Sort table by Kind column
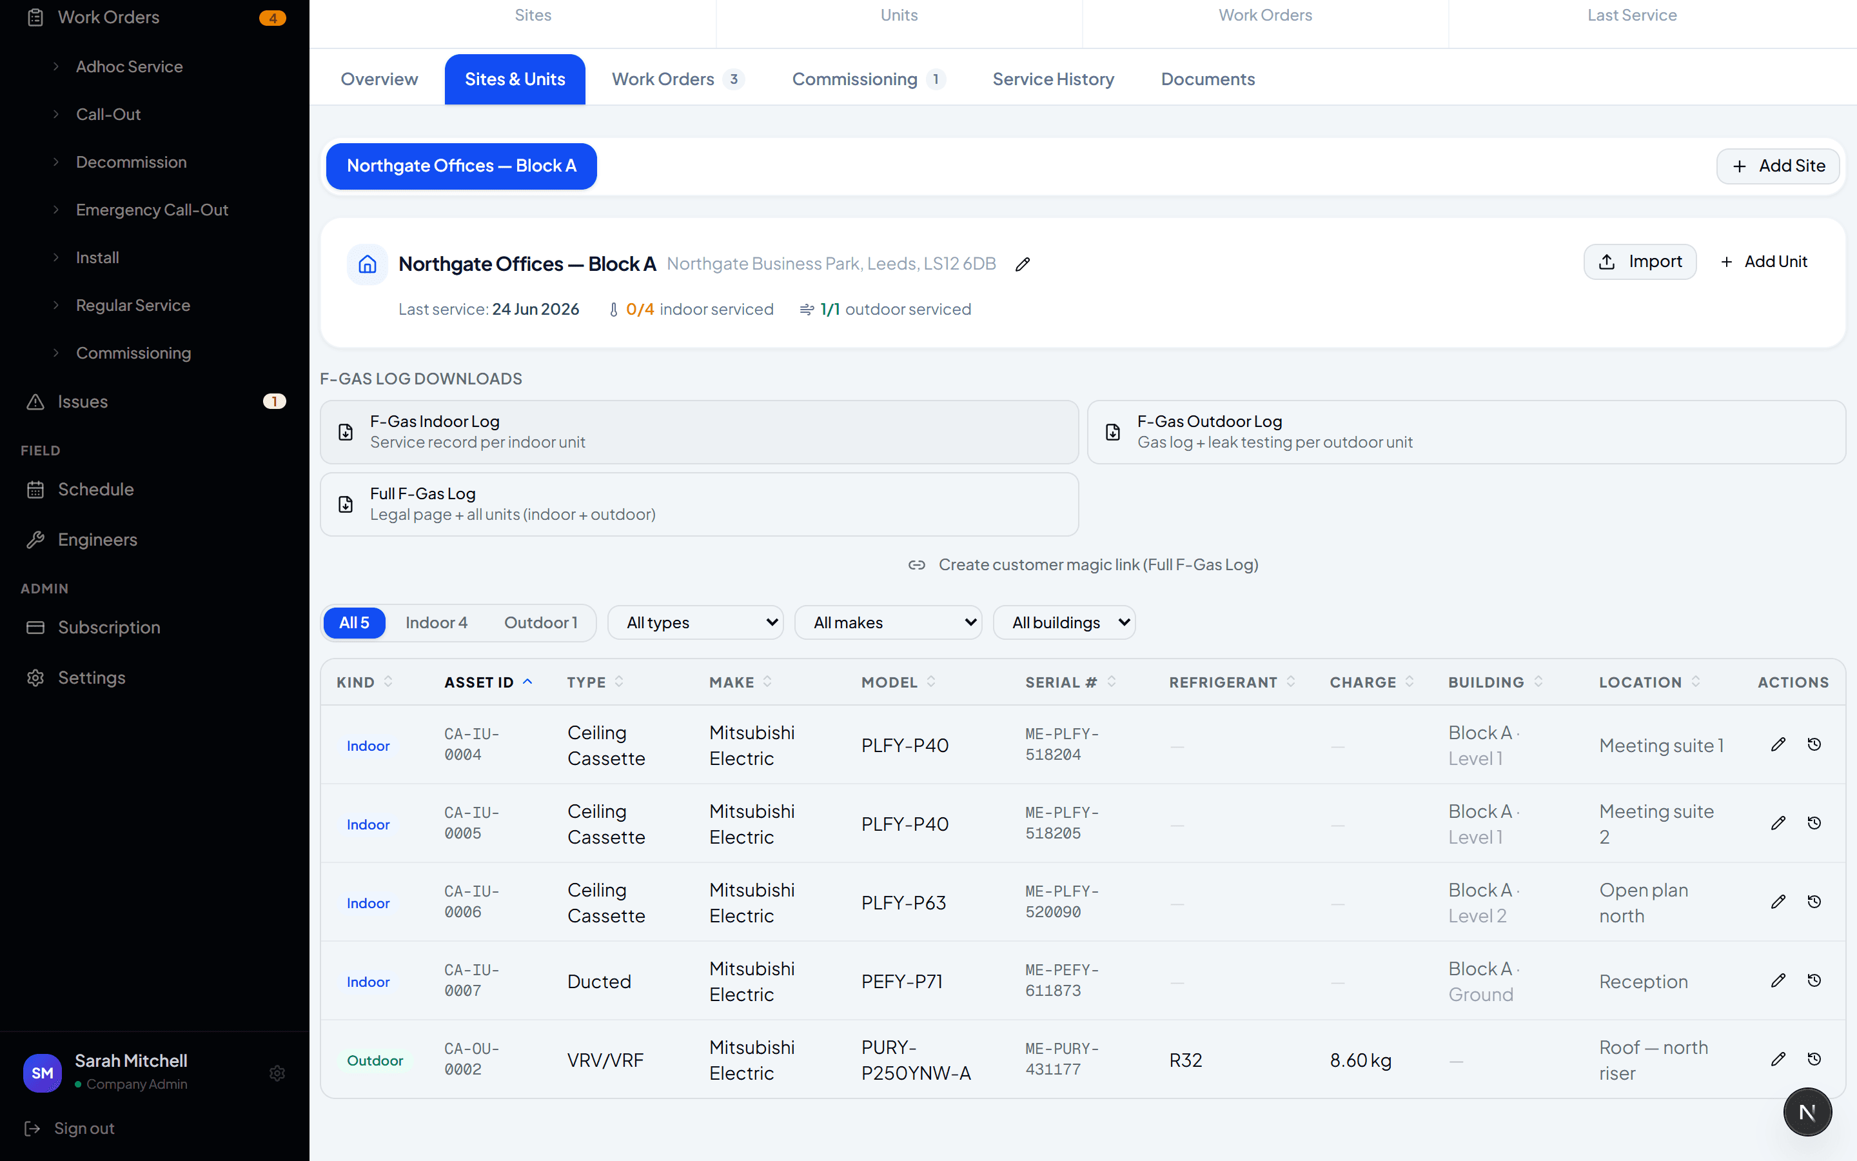The image size is (1857, 1161). coord(364,682)
